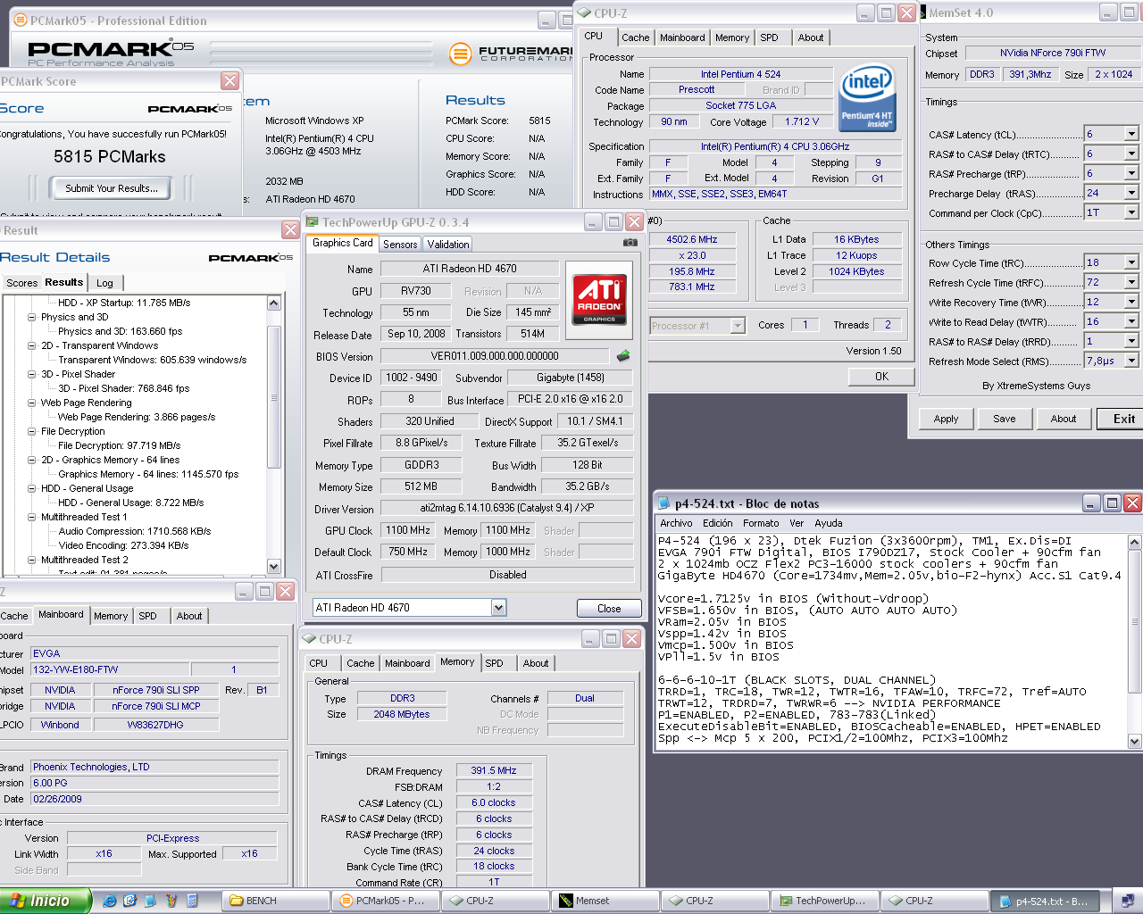Click the Memset taskbar button

tap(605, 901)
